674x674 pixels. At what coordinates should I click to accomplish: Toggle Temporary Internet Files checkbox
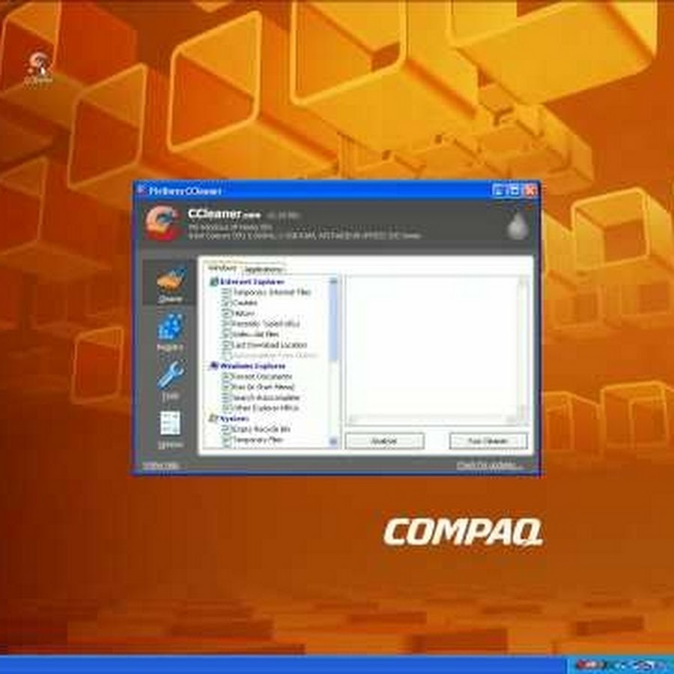click(x=227, y=292)
